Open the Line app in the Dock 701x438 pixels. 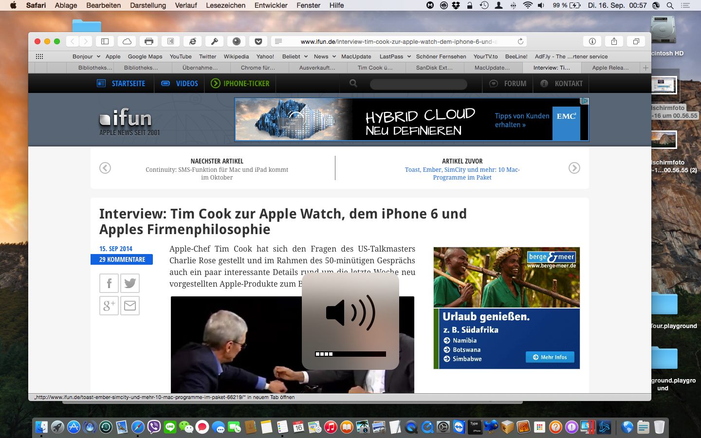pos(170,427)
